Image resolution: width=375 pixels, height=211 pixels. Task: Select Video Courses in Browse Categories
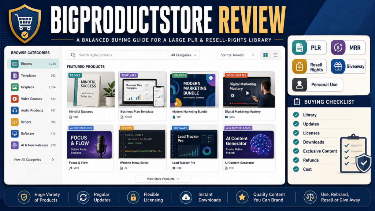point(33,99)
